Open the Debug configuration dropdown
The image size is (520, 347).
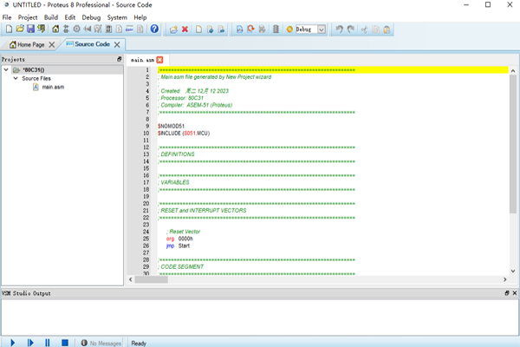322,29
